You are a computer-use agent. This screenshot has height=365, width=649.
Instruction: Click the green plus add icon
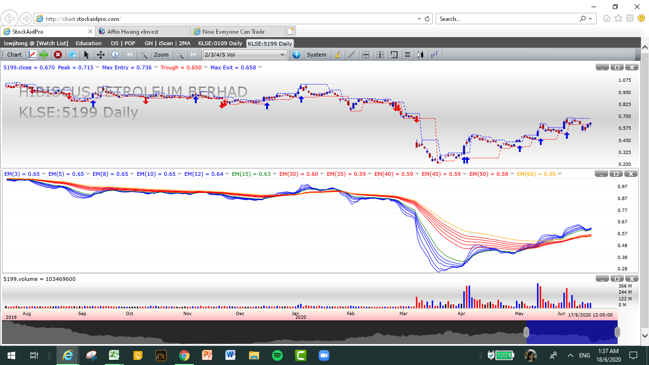pyautogui.click(x=44, y=55)
